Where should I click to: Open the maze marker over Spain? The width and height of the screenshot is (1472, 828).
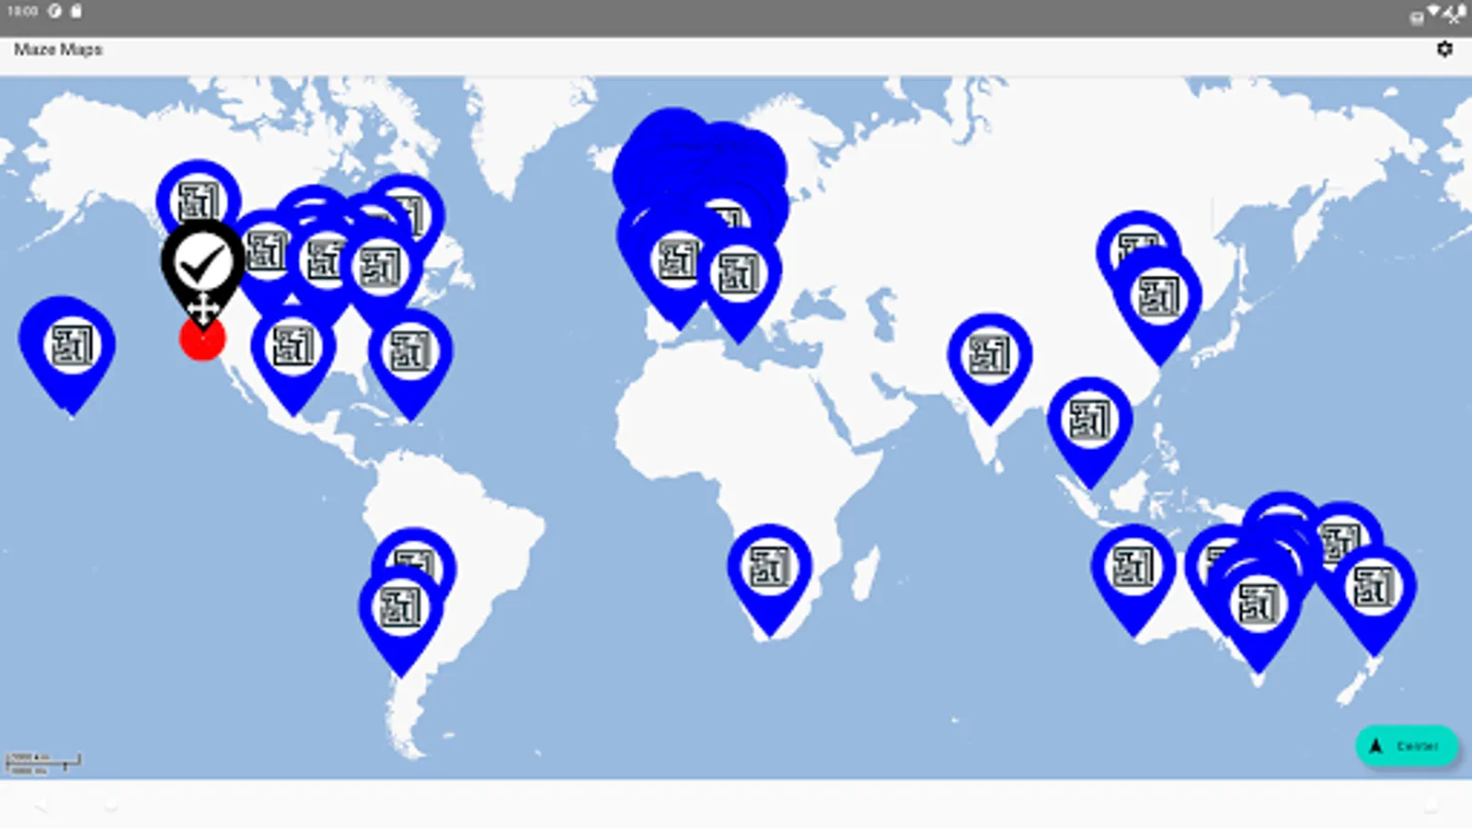[679, 260]
